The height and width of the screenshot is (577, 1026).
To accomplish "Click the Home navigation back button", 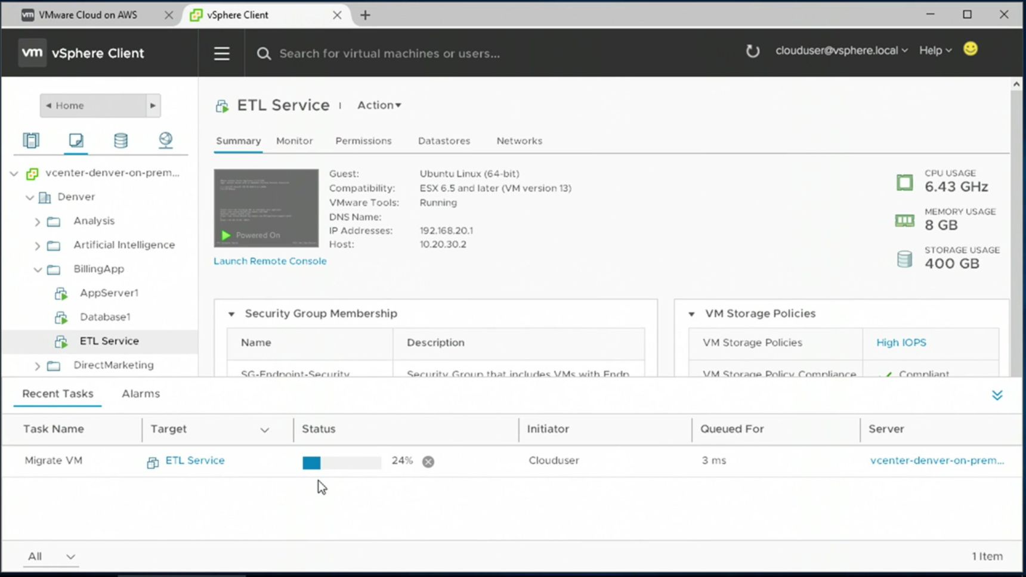I will coord(92,106).
